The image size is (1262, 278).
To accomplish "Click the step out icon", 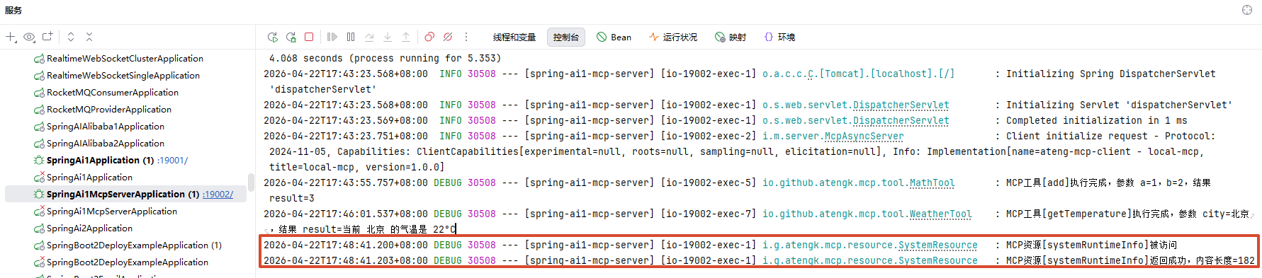I will coord(406,37).
